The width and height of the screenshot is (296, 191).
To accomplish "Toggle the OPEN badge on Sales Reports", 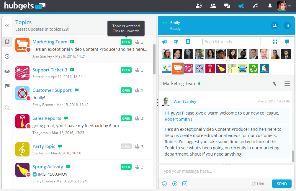I will pos(126,118).
